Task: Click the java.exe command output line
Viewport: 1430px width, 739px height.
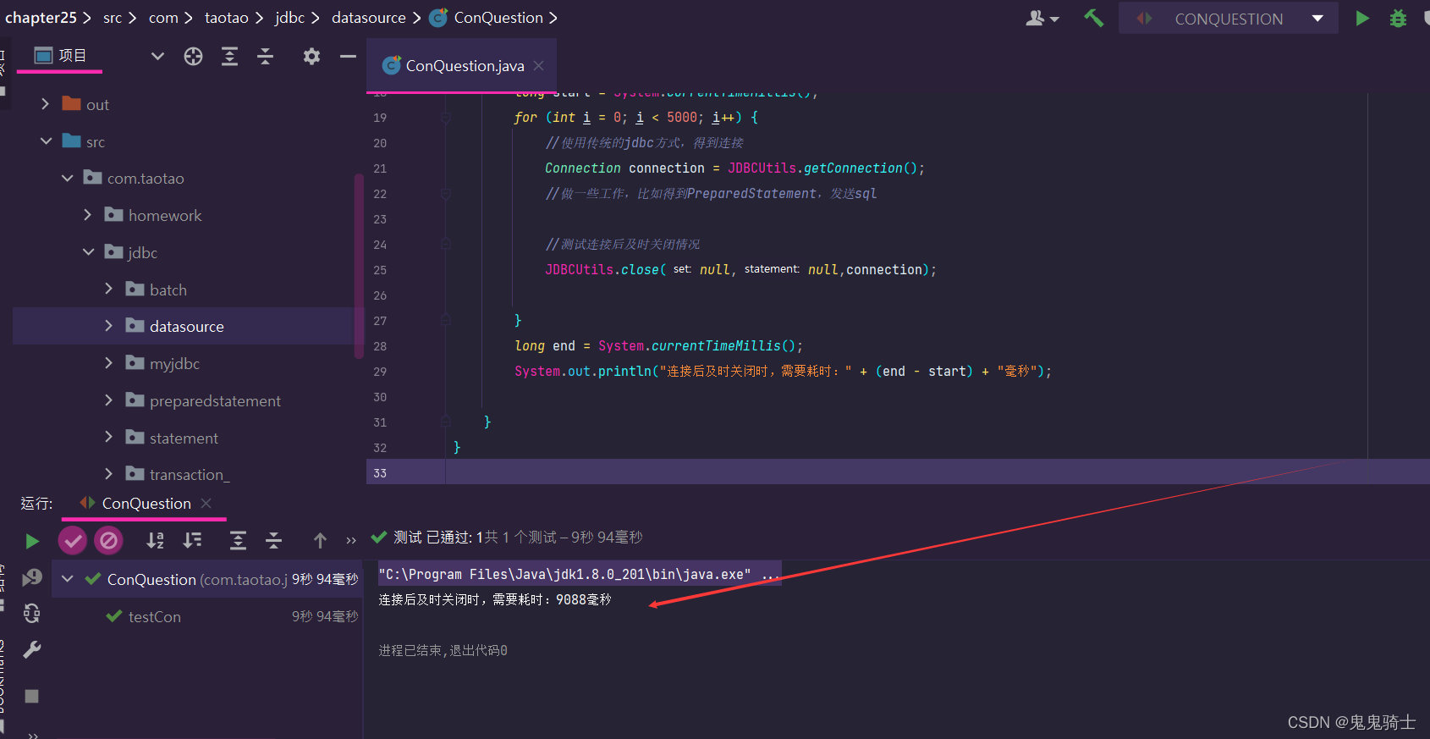Action: coord(579,574)
